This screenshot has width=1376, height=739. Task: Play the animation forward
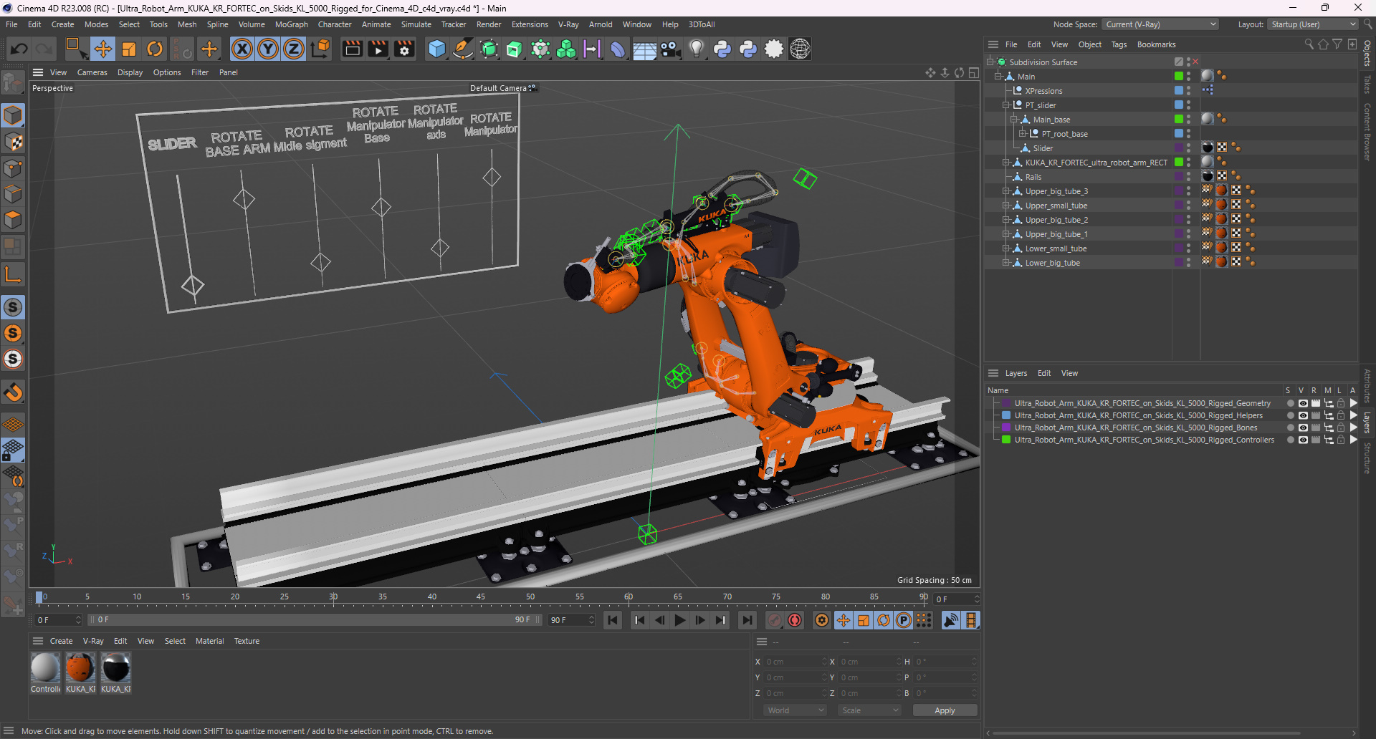point(680,620)
